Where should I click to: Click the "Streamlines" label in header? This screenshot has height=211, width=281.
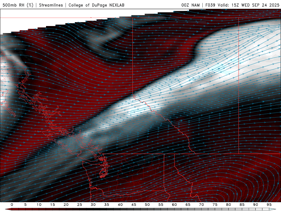(x=51, y=5)
